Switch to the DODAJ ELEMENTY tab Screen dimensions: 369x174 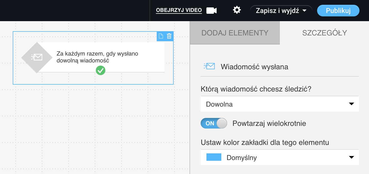coord(235,33)
